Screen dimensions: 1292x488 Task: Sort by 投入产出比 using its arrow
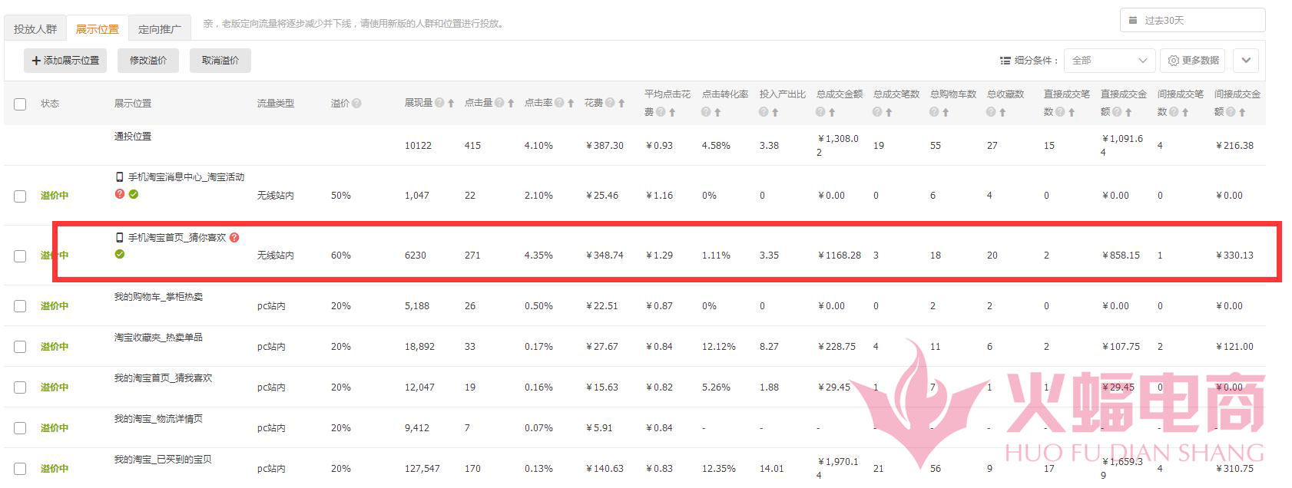[775, 113]
